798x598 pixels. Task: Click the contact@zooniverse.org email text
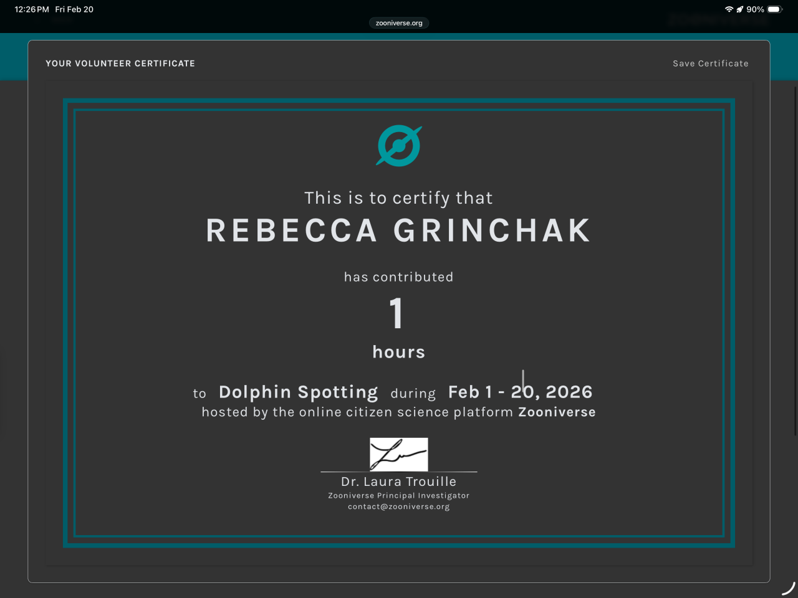399,506
